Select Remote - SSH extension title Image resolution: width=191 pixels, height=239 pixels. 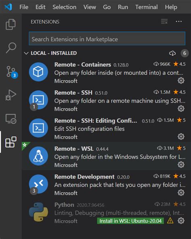pyautogui.click(x=73, y=93)
